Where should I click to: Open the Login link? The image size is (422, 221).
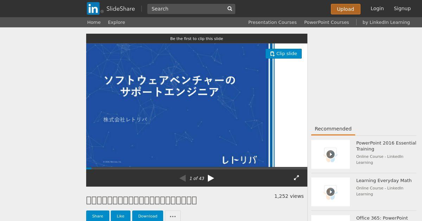pos(377,8)
